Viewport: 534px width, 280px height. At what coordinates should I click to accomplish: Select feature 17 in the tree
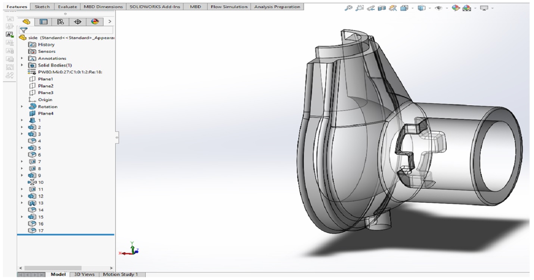36,230
